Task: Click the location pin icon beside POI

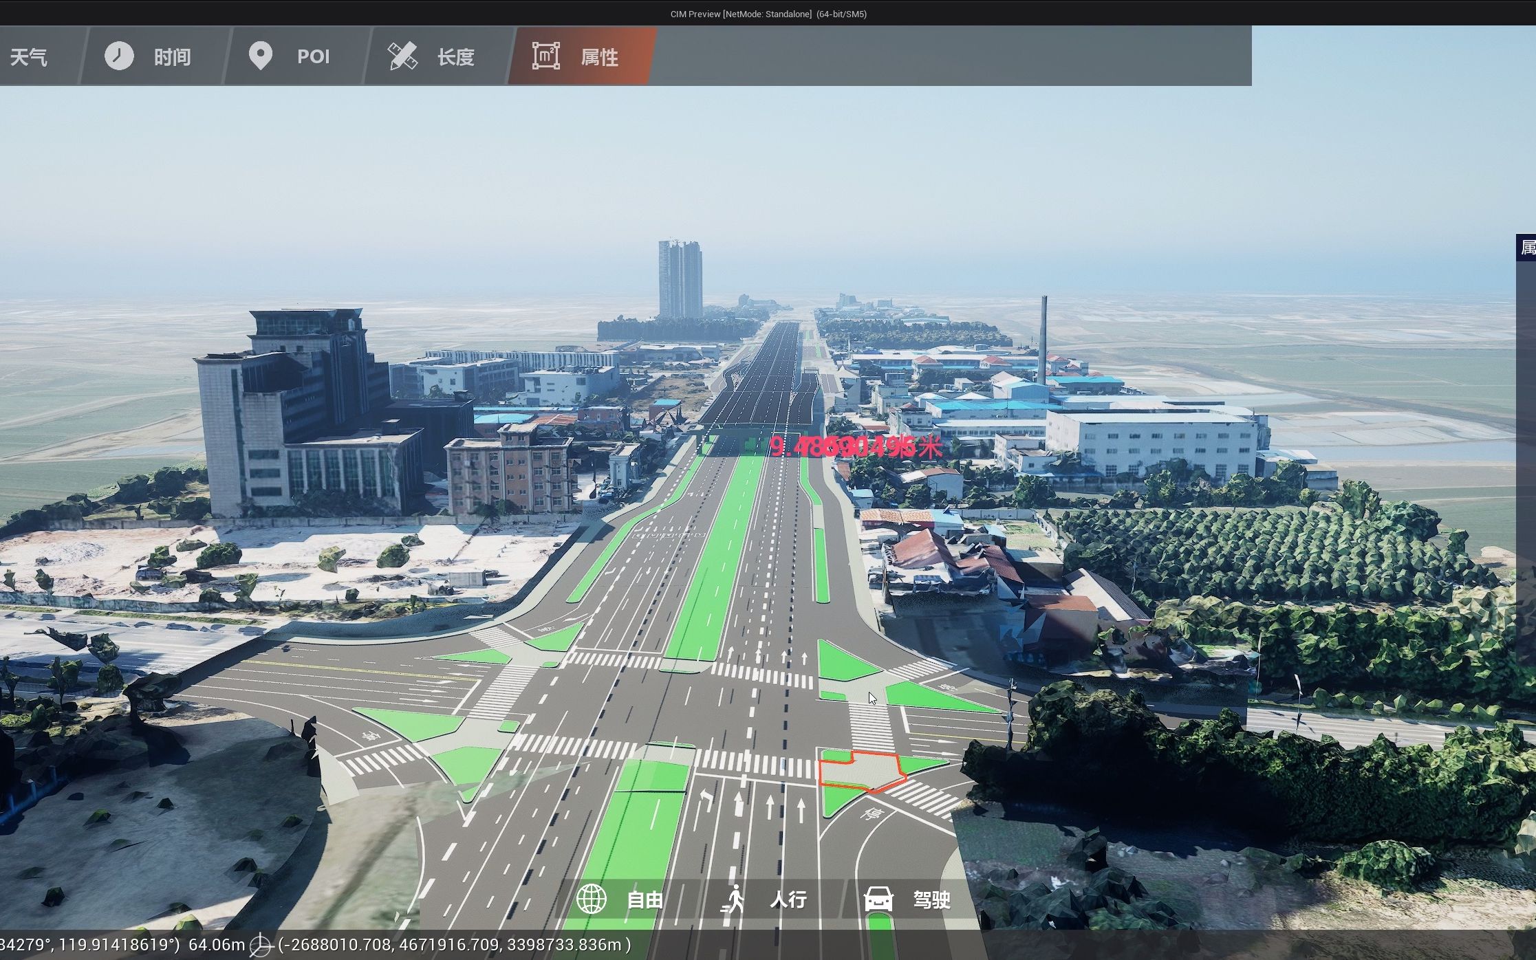Action: click(x=261, y=56)
